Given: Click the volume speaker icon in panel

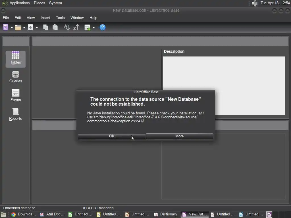Looking at the screenshot, I should (x=255, y=3).
